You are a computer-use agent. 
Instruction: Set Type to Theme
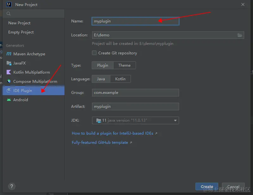point(124,65)
